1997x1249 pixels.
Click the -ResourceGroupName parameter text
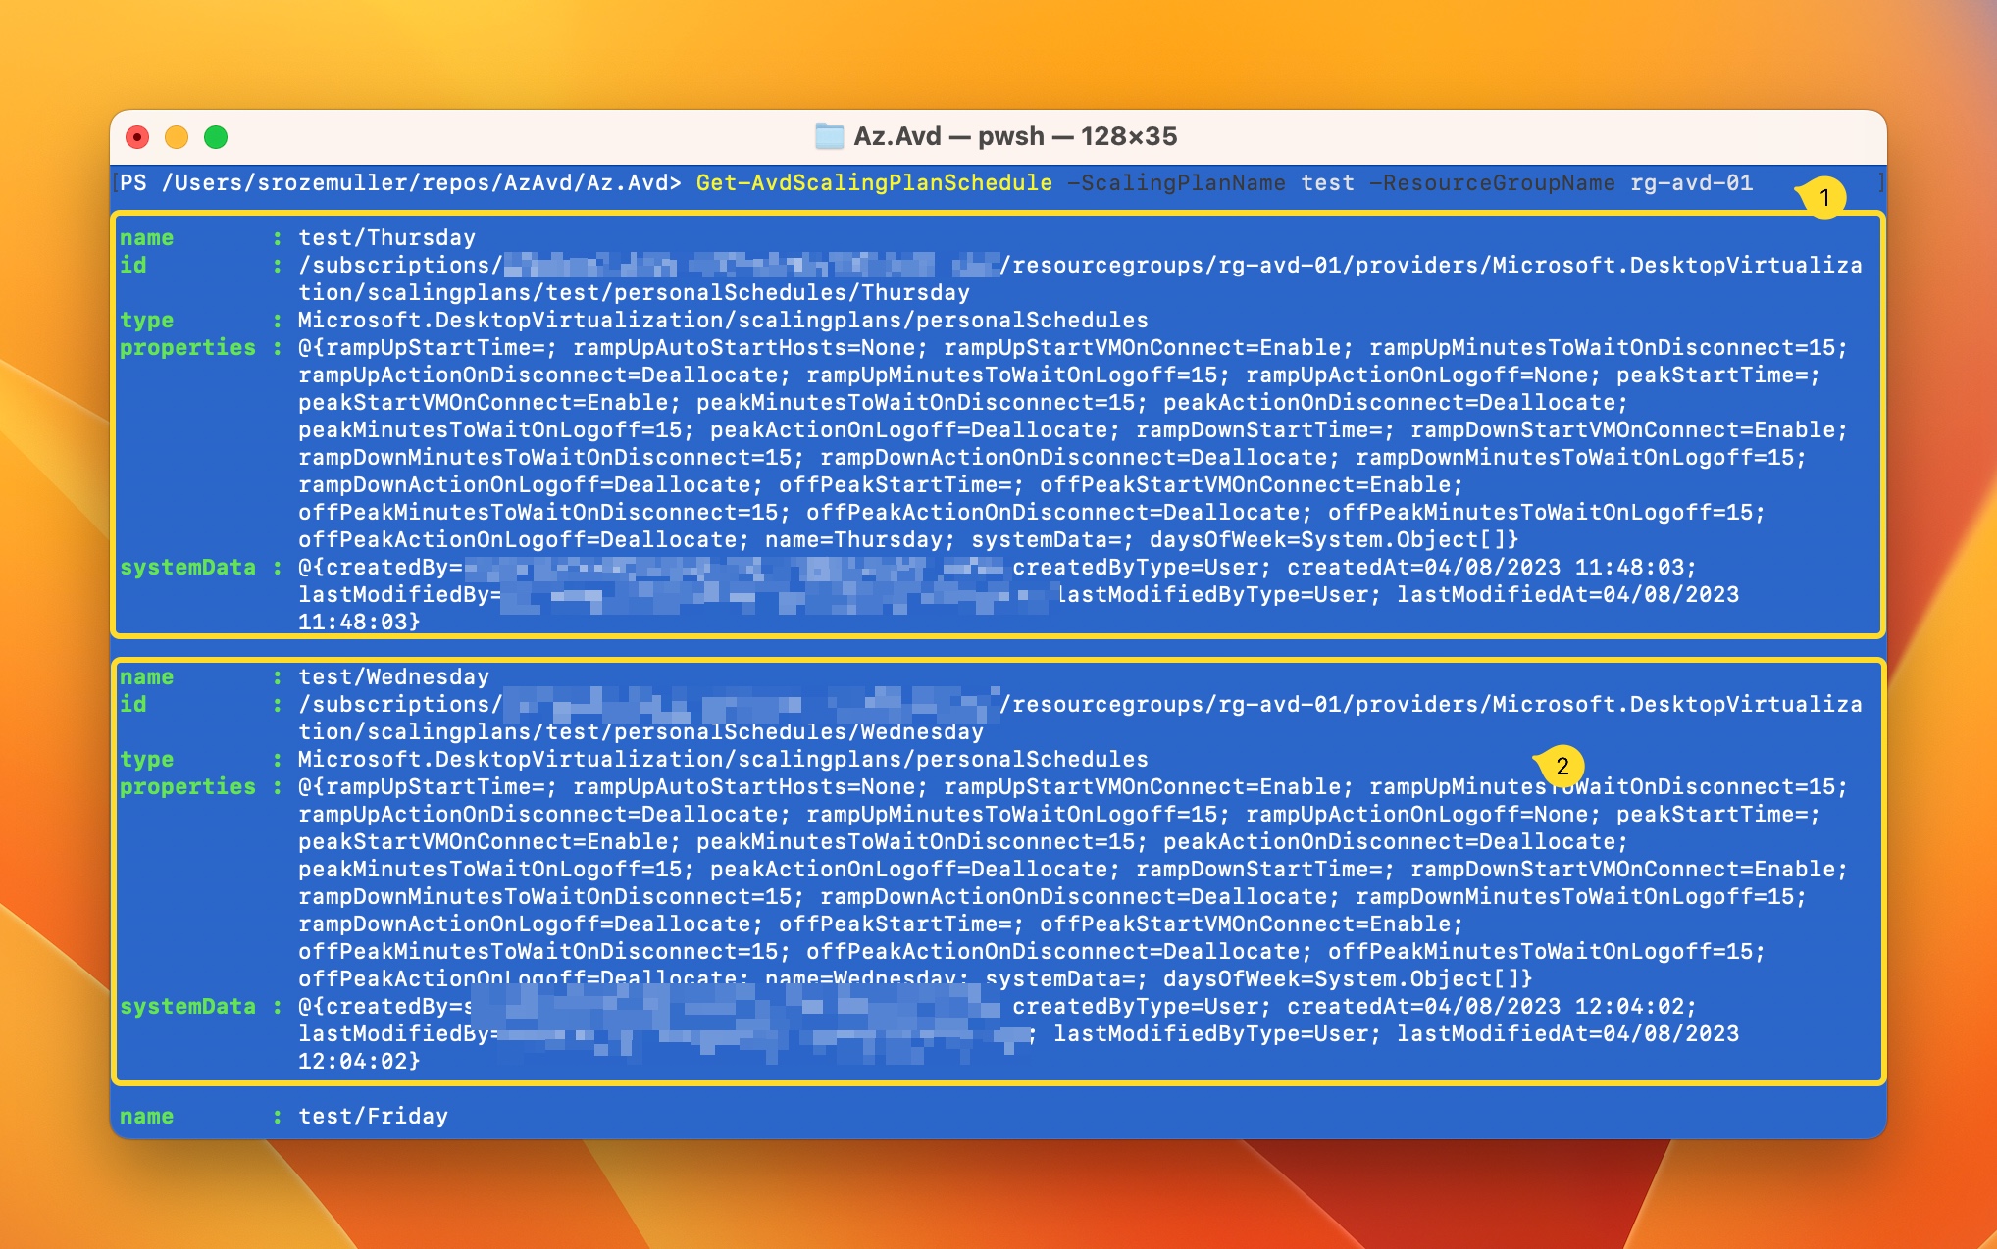tap(1491, 183)
